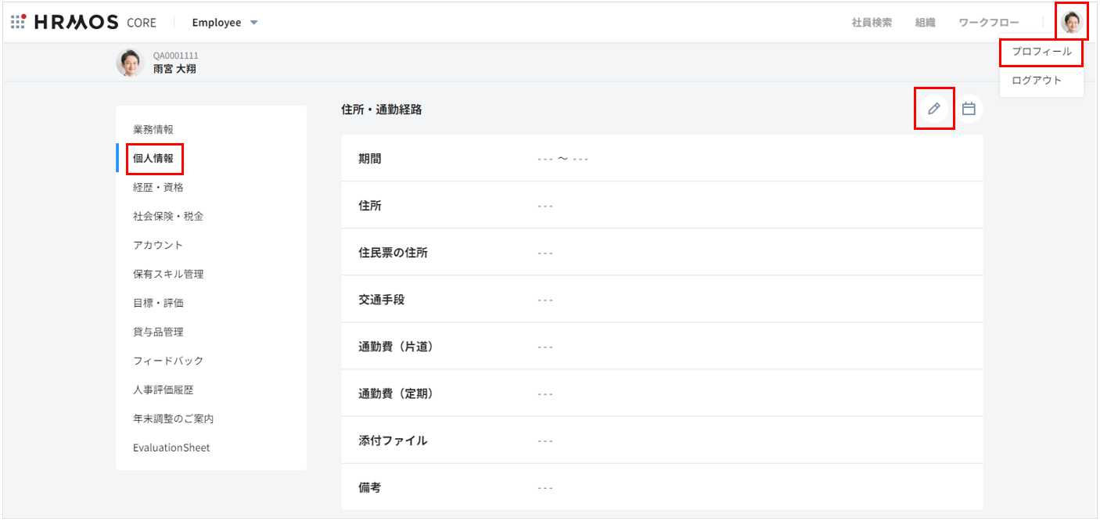Open the calendar history icon
The height and width of the screenshot is (521, 1100).
969,109
